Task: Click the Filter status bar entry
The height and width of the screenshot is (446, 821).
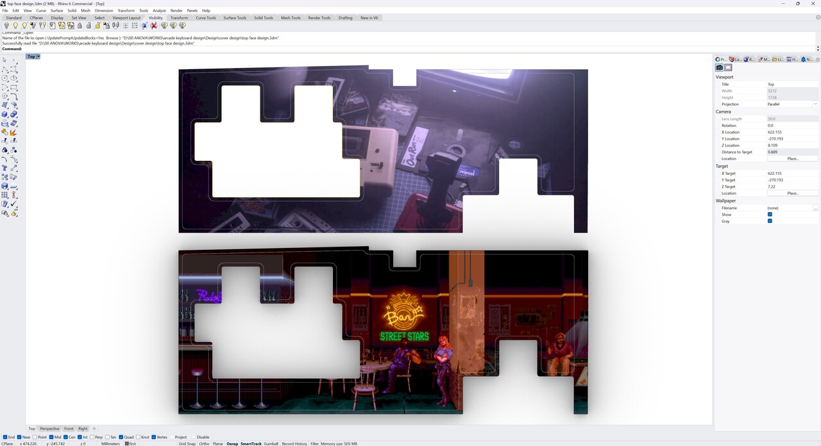Action: point(315,443)
